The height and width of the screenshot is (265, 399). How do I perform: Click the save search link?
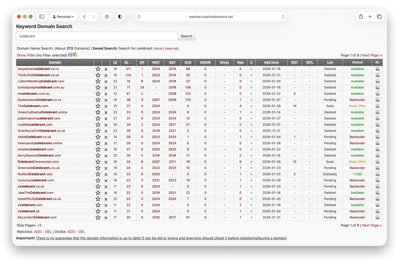(158, 48)
